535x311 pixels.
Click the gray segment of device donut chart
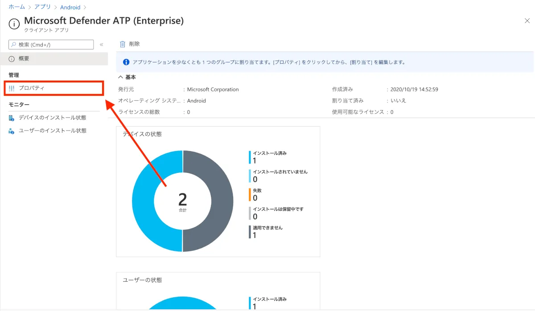pos(222,201)
